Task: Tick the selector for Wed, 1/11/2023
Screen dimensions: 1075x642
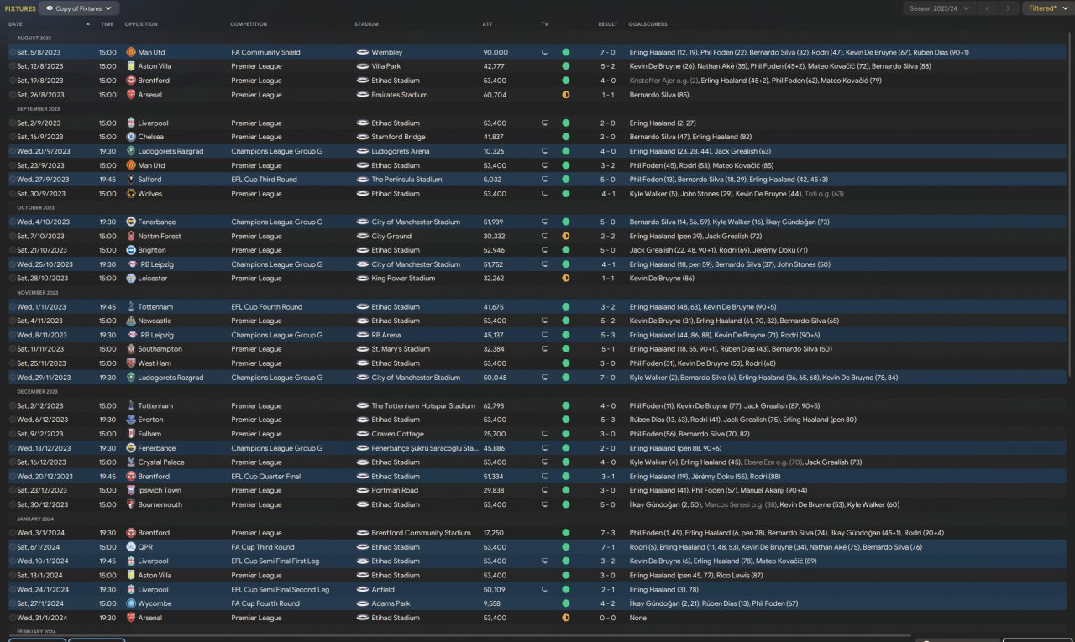Action: tap(13, 307)
